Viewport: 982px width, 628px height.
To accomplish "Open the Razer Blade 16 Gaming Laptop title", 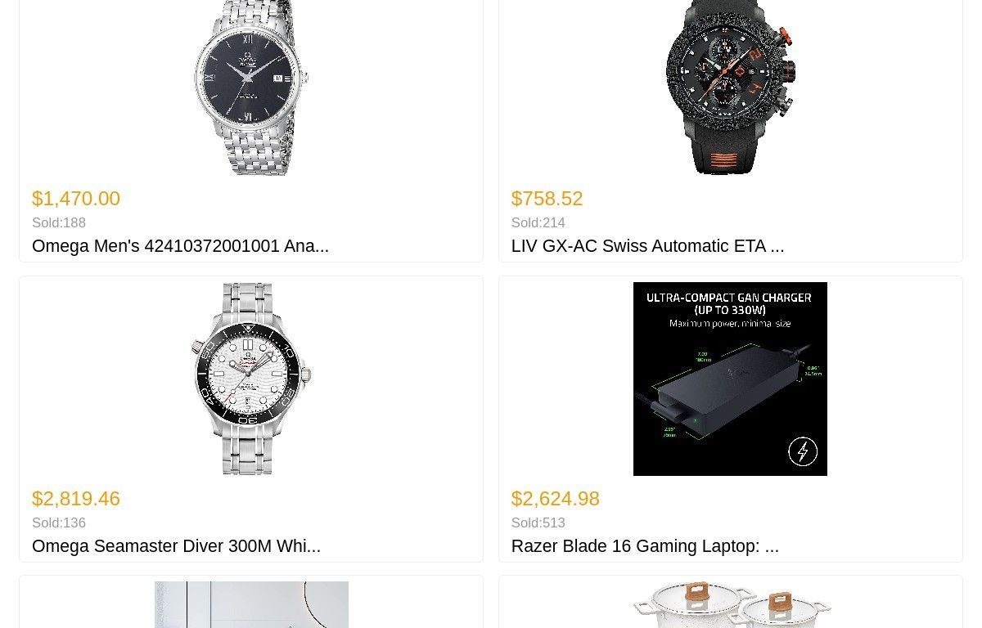I will click(x=645, y=546).
